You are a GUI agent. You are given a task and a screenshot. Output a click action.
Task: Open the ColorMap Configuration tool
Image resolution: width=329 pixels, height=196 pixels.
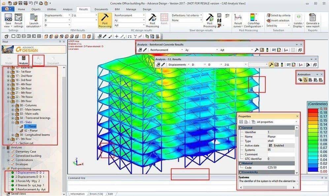[253, 20]
